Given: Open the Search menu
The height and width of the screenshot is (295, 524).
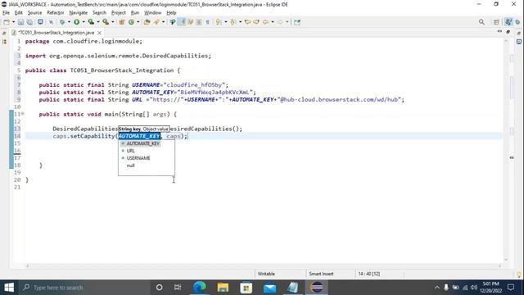Looking at the screenshot, I should pyautogui.click(x=99, y=13).
